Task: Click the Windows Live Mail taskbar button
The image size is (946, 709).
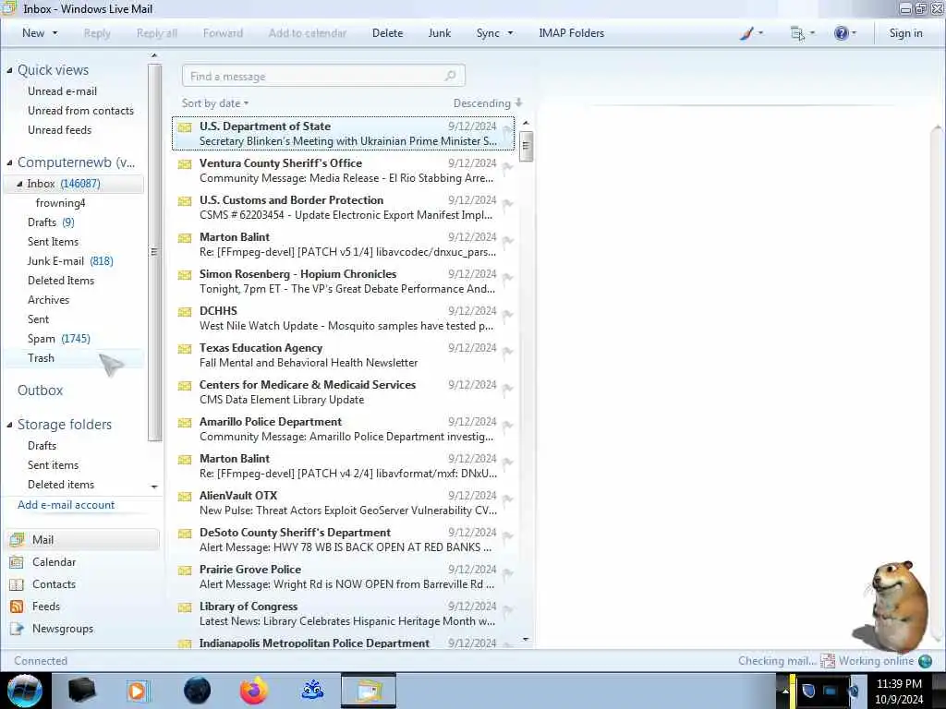Action: click(x=369, y=691)
